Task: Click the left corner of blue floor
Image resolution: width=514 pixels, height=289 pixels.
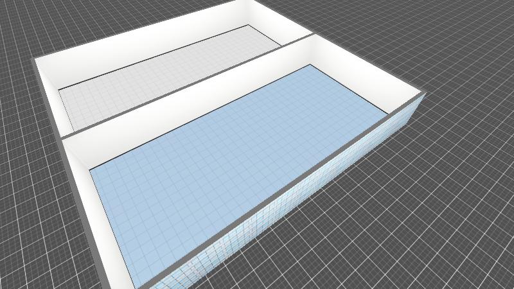Action: [x=91, y=170]
